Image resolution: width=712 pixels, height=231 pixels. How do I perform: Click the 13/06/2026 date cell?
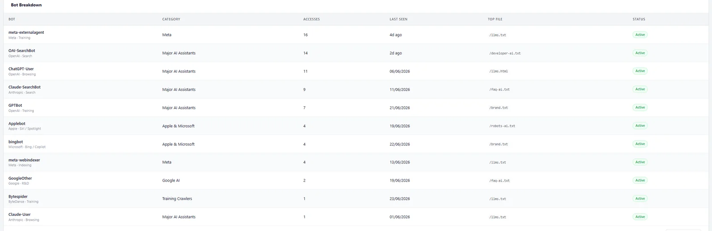(400, 162)
